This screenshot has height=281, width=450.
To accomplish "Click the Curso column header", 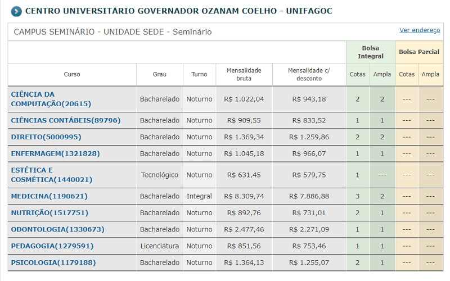I will click(x=72, y=74).
